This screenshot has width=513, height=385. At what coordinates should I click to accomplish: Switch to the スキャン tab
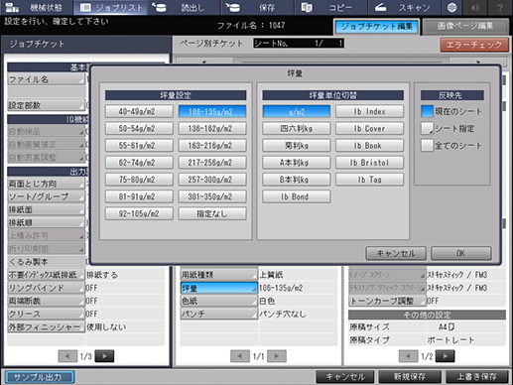404,7
